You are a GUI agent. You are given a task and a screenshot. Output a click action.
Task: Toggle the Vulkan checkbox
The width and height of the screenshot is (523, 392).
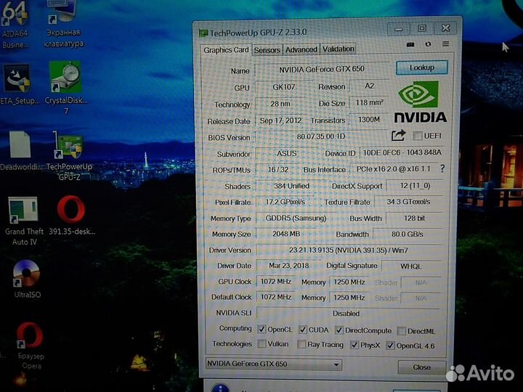pyautogui.click(x=261, y=343)
